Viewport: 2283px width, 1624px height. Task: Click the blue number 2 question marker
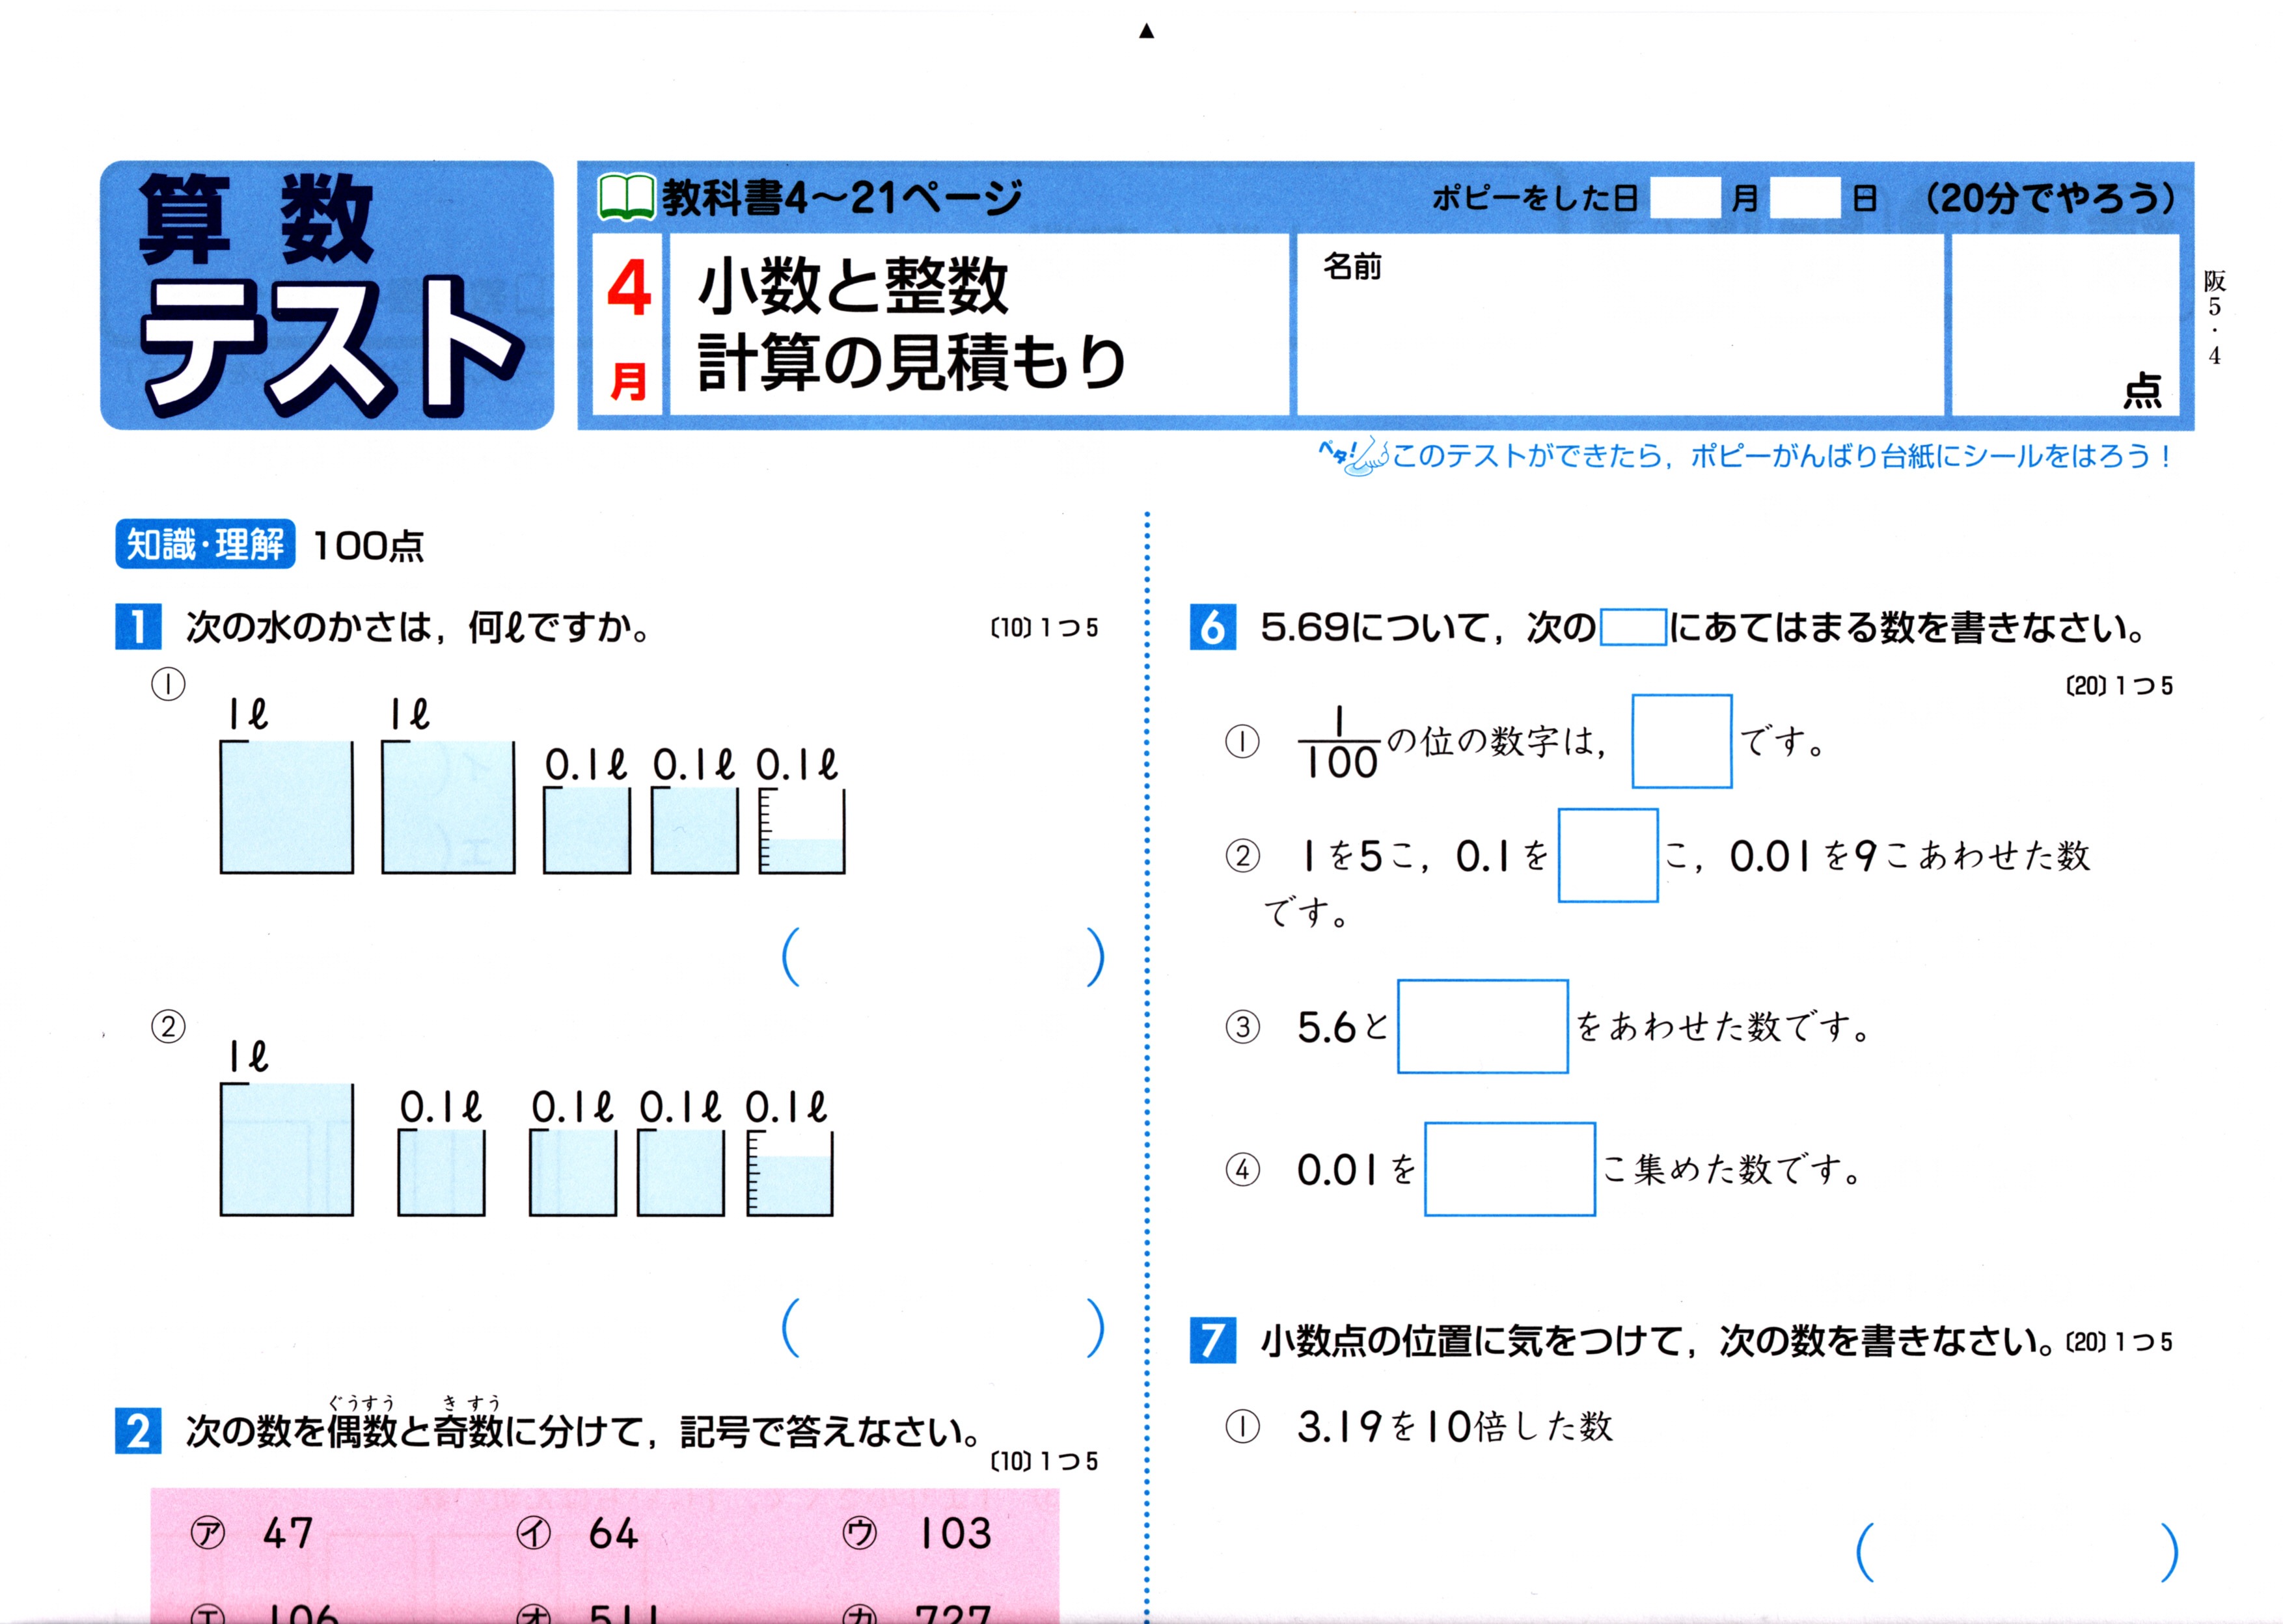point(138,1431)
